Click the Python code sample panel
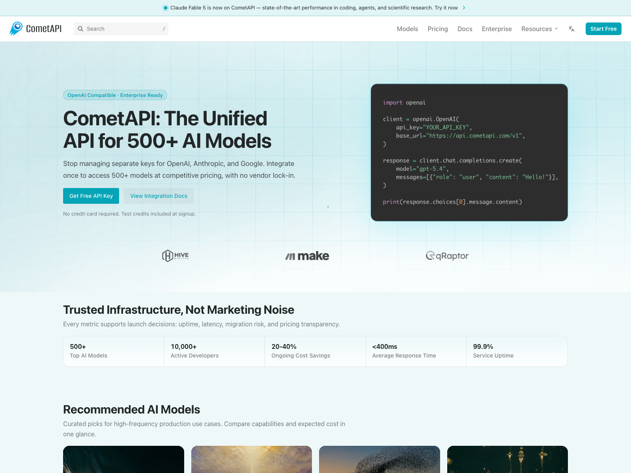The image size is (631, 473). (x=469, y=153)
